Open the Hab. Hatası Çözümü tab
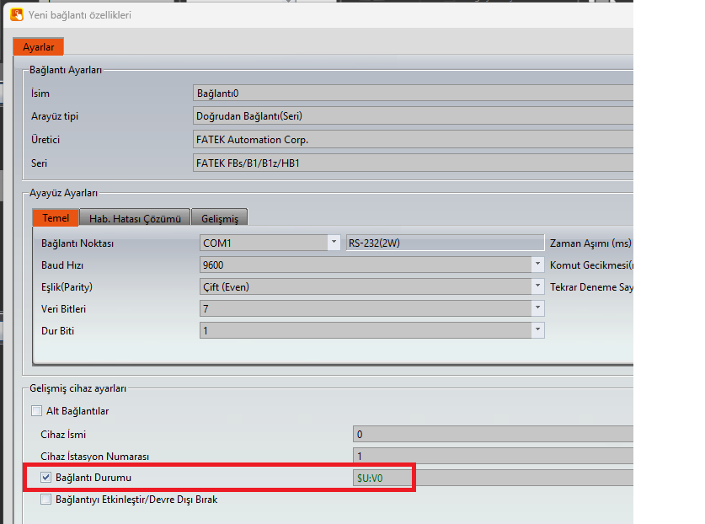The height and width of the screenshot is (524, 705). pyautogui.click(x=135, y=218)
